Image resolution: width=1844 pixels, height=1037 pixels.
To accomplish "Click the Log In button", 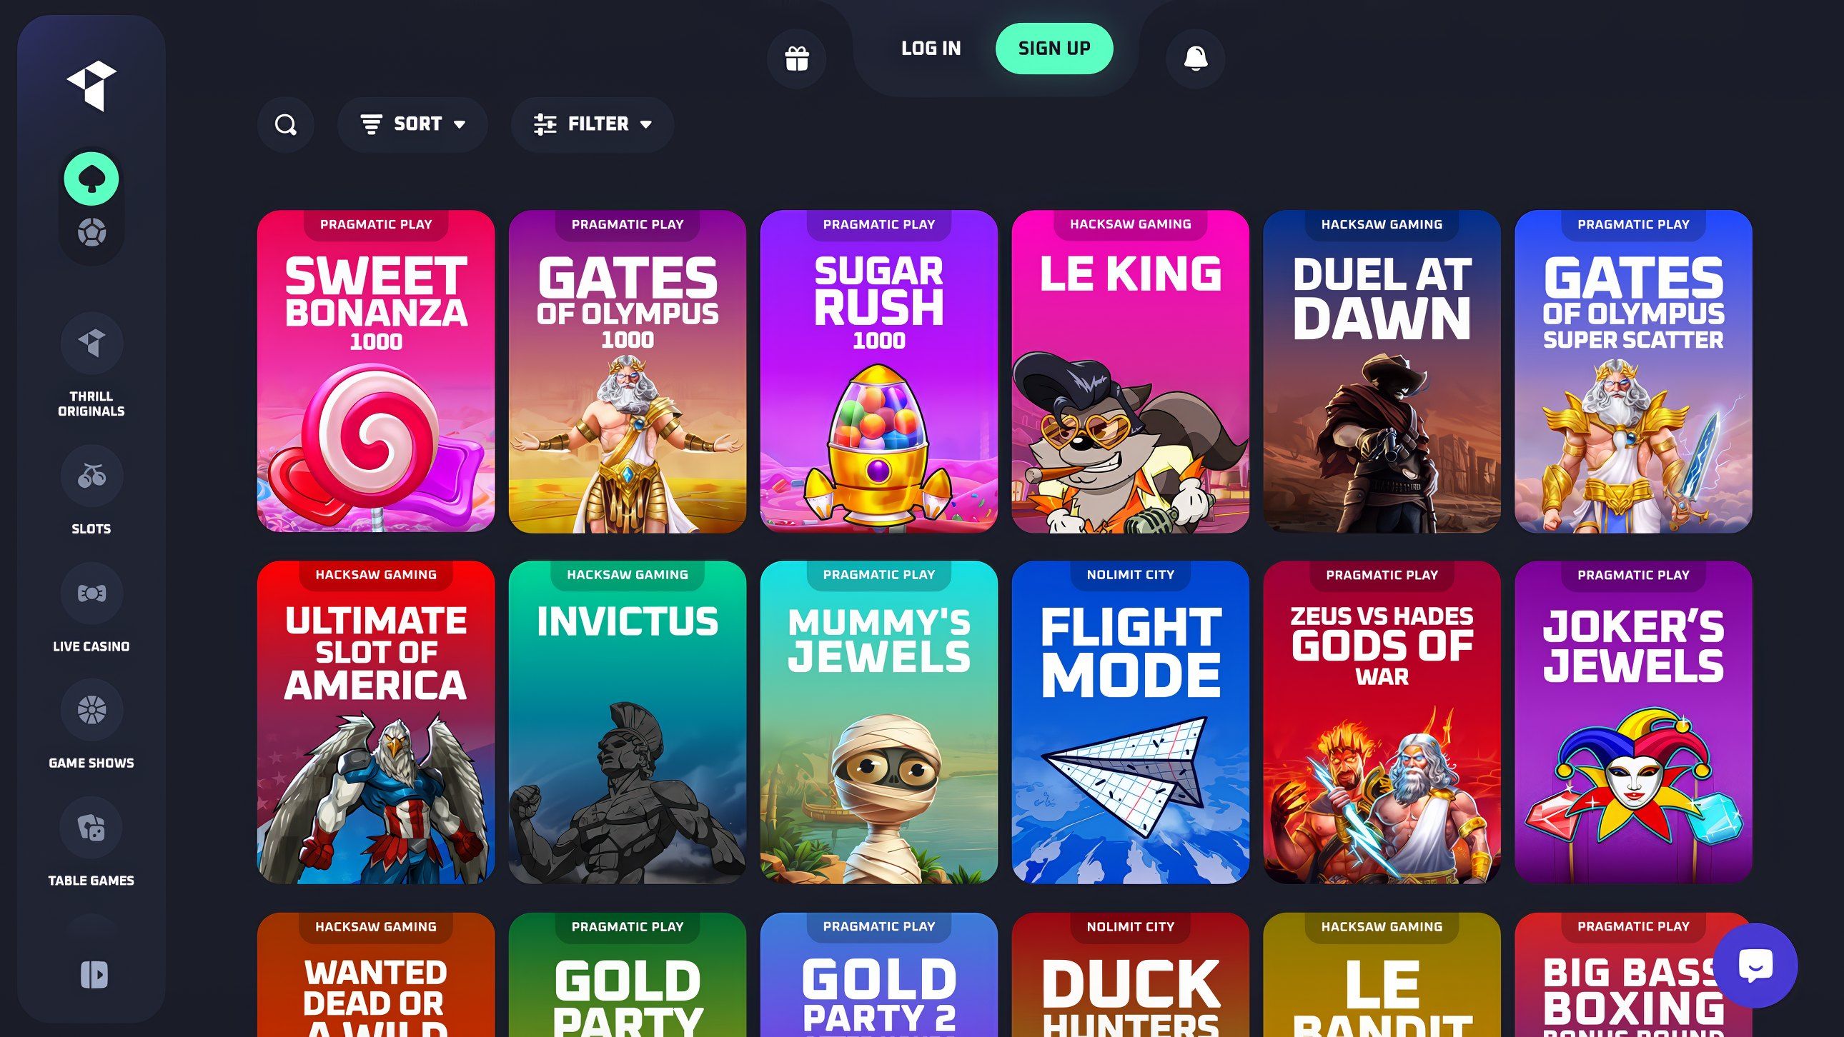I will [x=931, y=49].
